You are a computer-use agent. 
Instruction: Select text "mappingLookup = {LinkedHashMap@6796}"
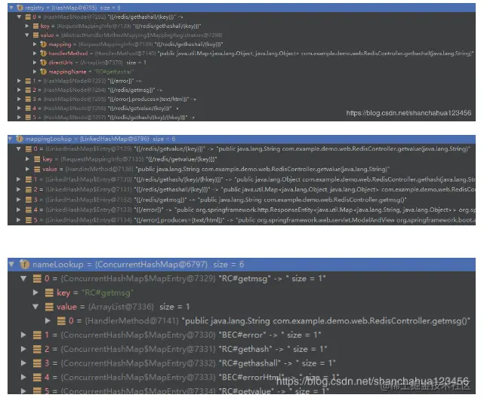pos(87,139)
